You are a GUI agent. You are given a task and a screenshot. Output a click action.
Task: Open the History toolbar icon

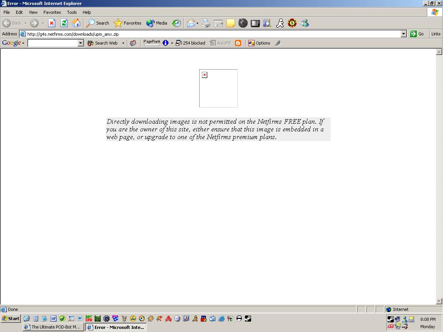(x=176, y=23)
